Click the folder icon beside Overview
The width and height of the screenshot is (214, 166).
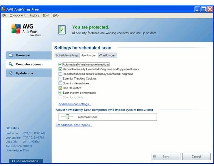click(11, 55)
